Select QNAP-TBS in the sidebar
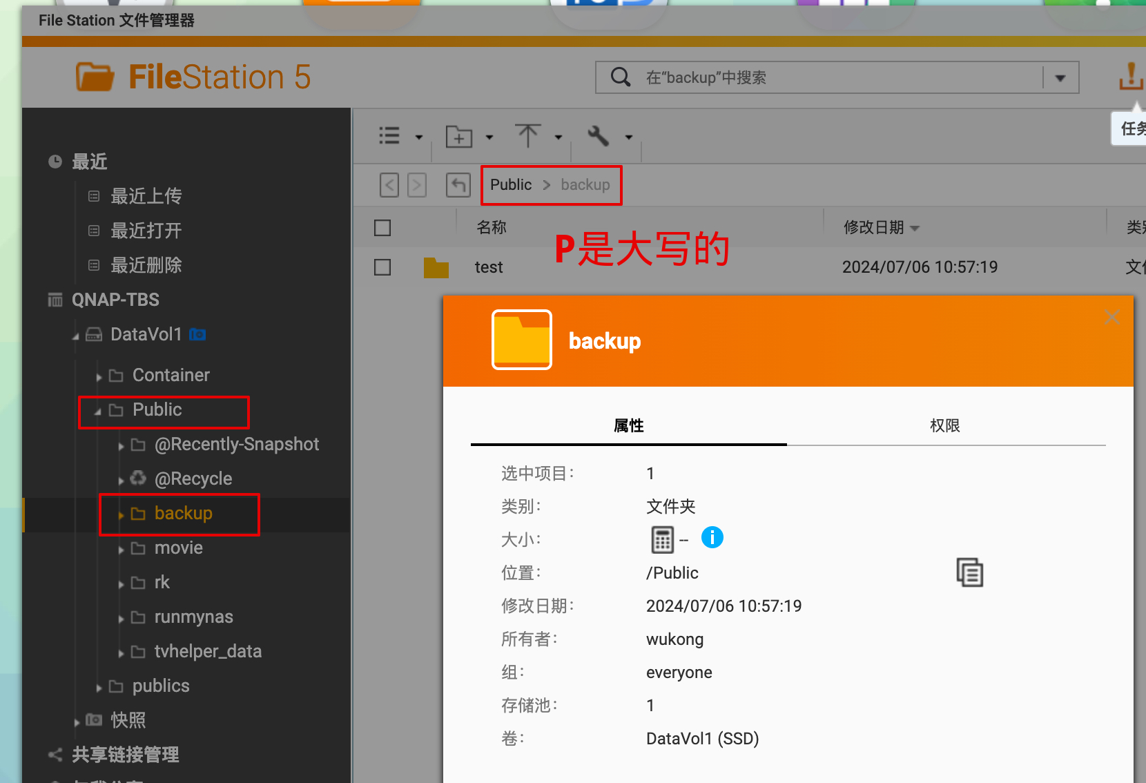 click(115, 300)
